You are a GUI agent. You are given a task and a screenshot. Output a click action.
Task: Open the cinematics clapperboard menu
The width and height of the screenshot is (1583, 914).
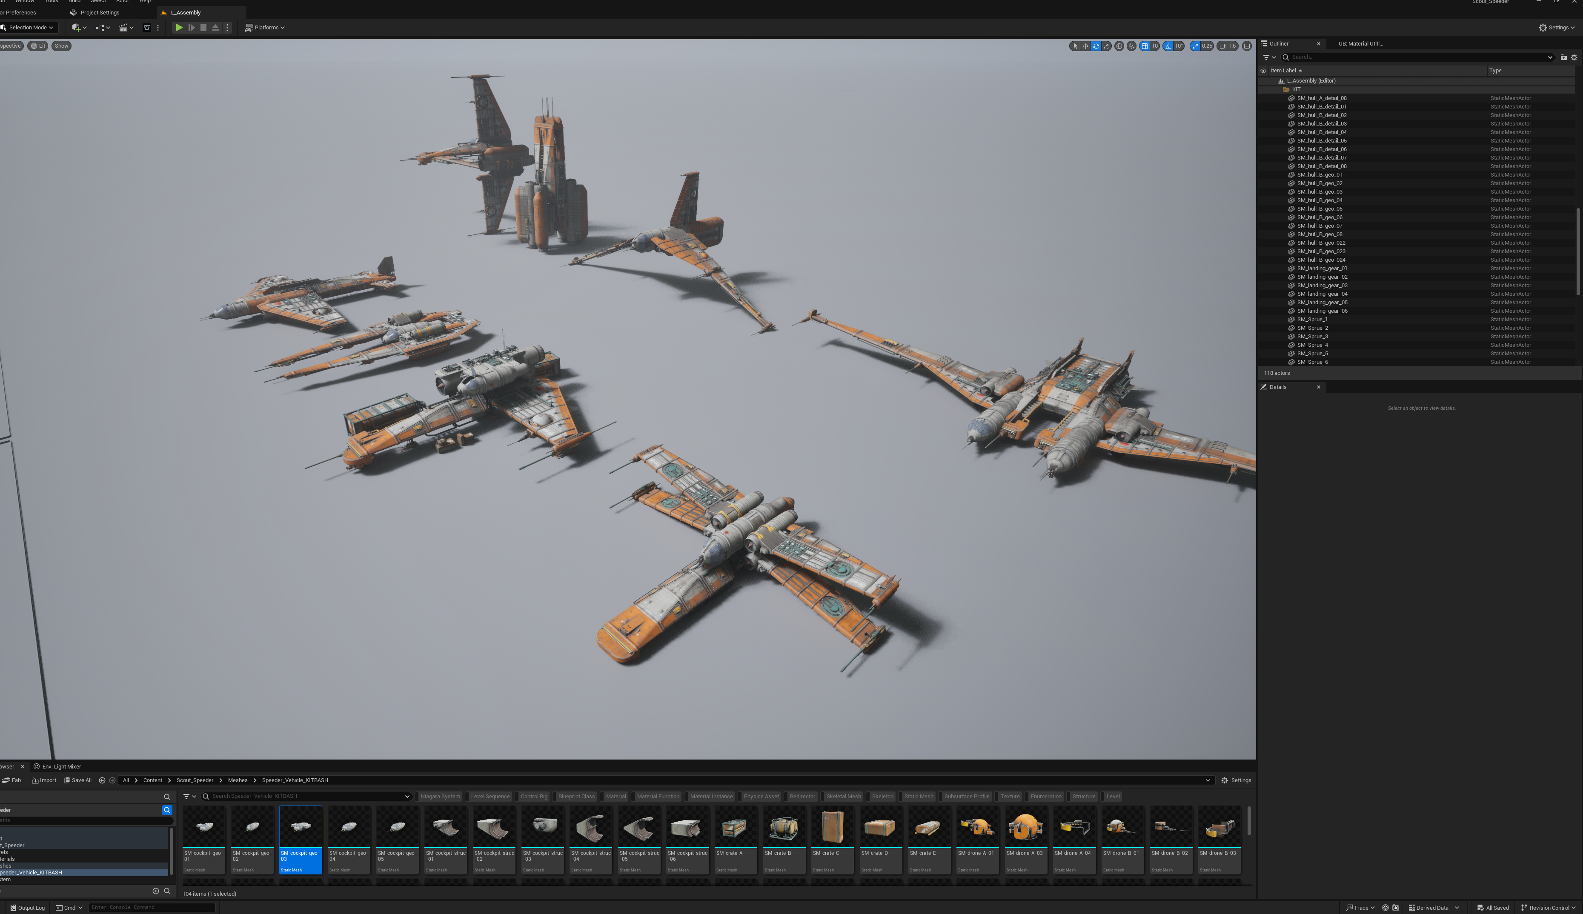click(x=126, y=28)
